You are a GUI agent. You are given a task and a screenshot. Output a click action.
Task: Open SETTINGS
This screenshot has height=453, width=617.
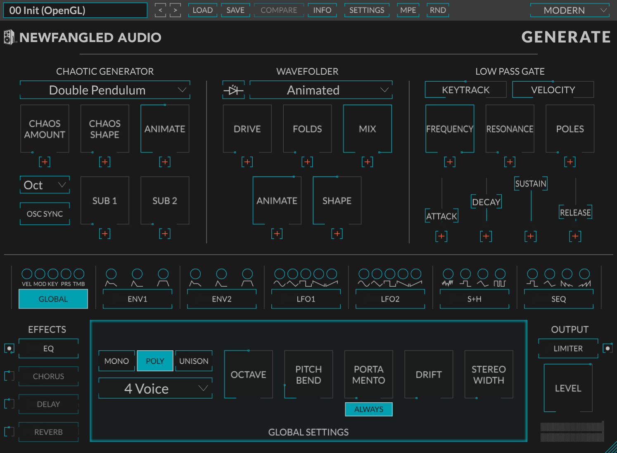[367, 10]
